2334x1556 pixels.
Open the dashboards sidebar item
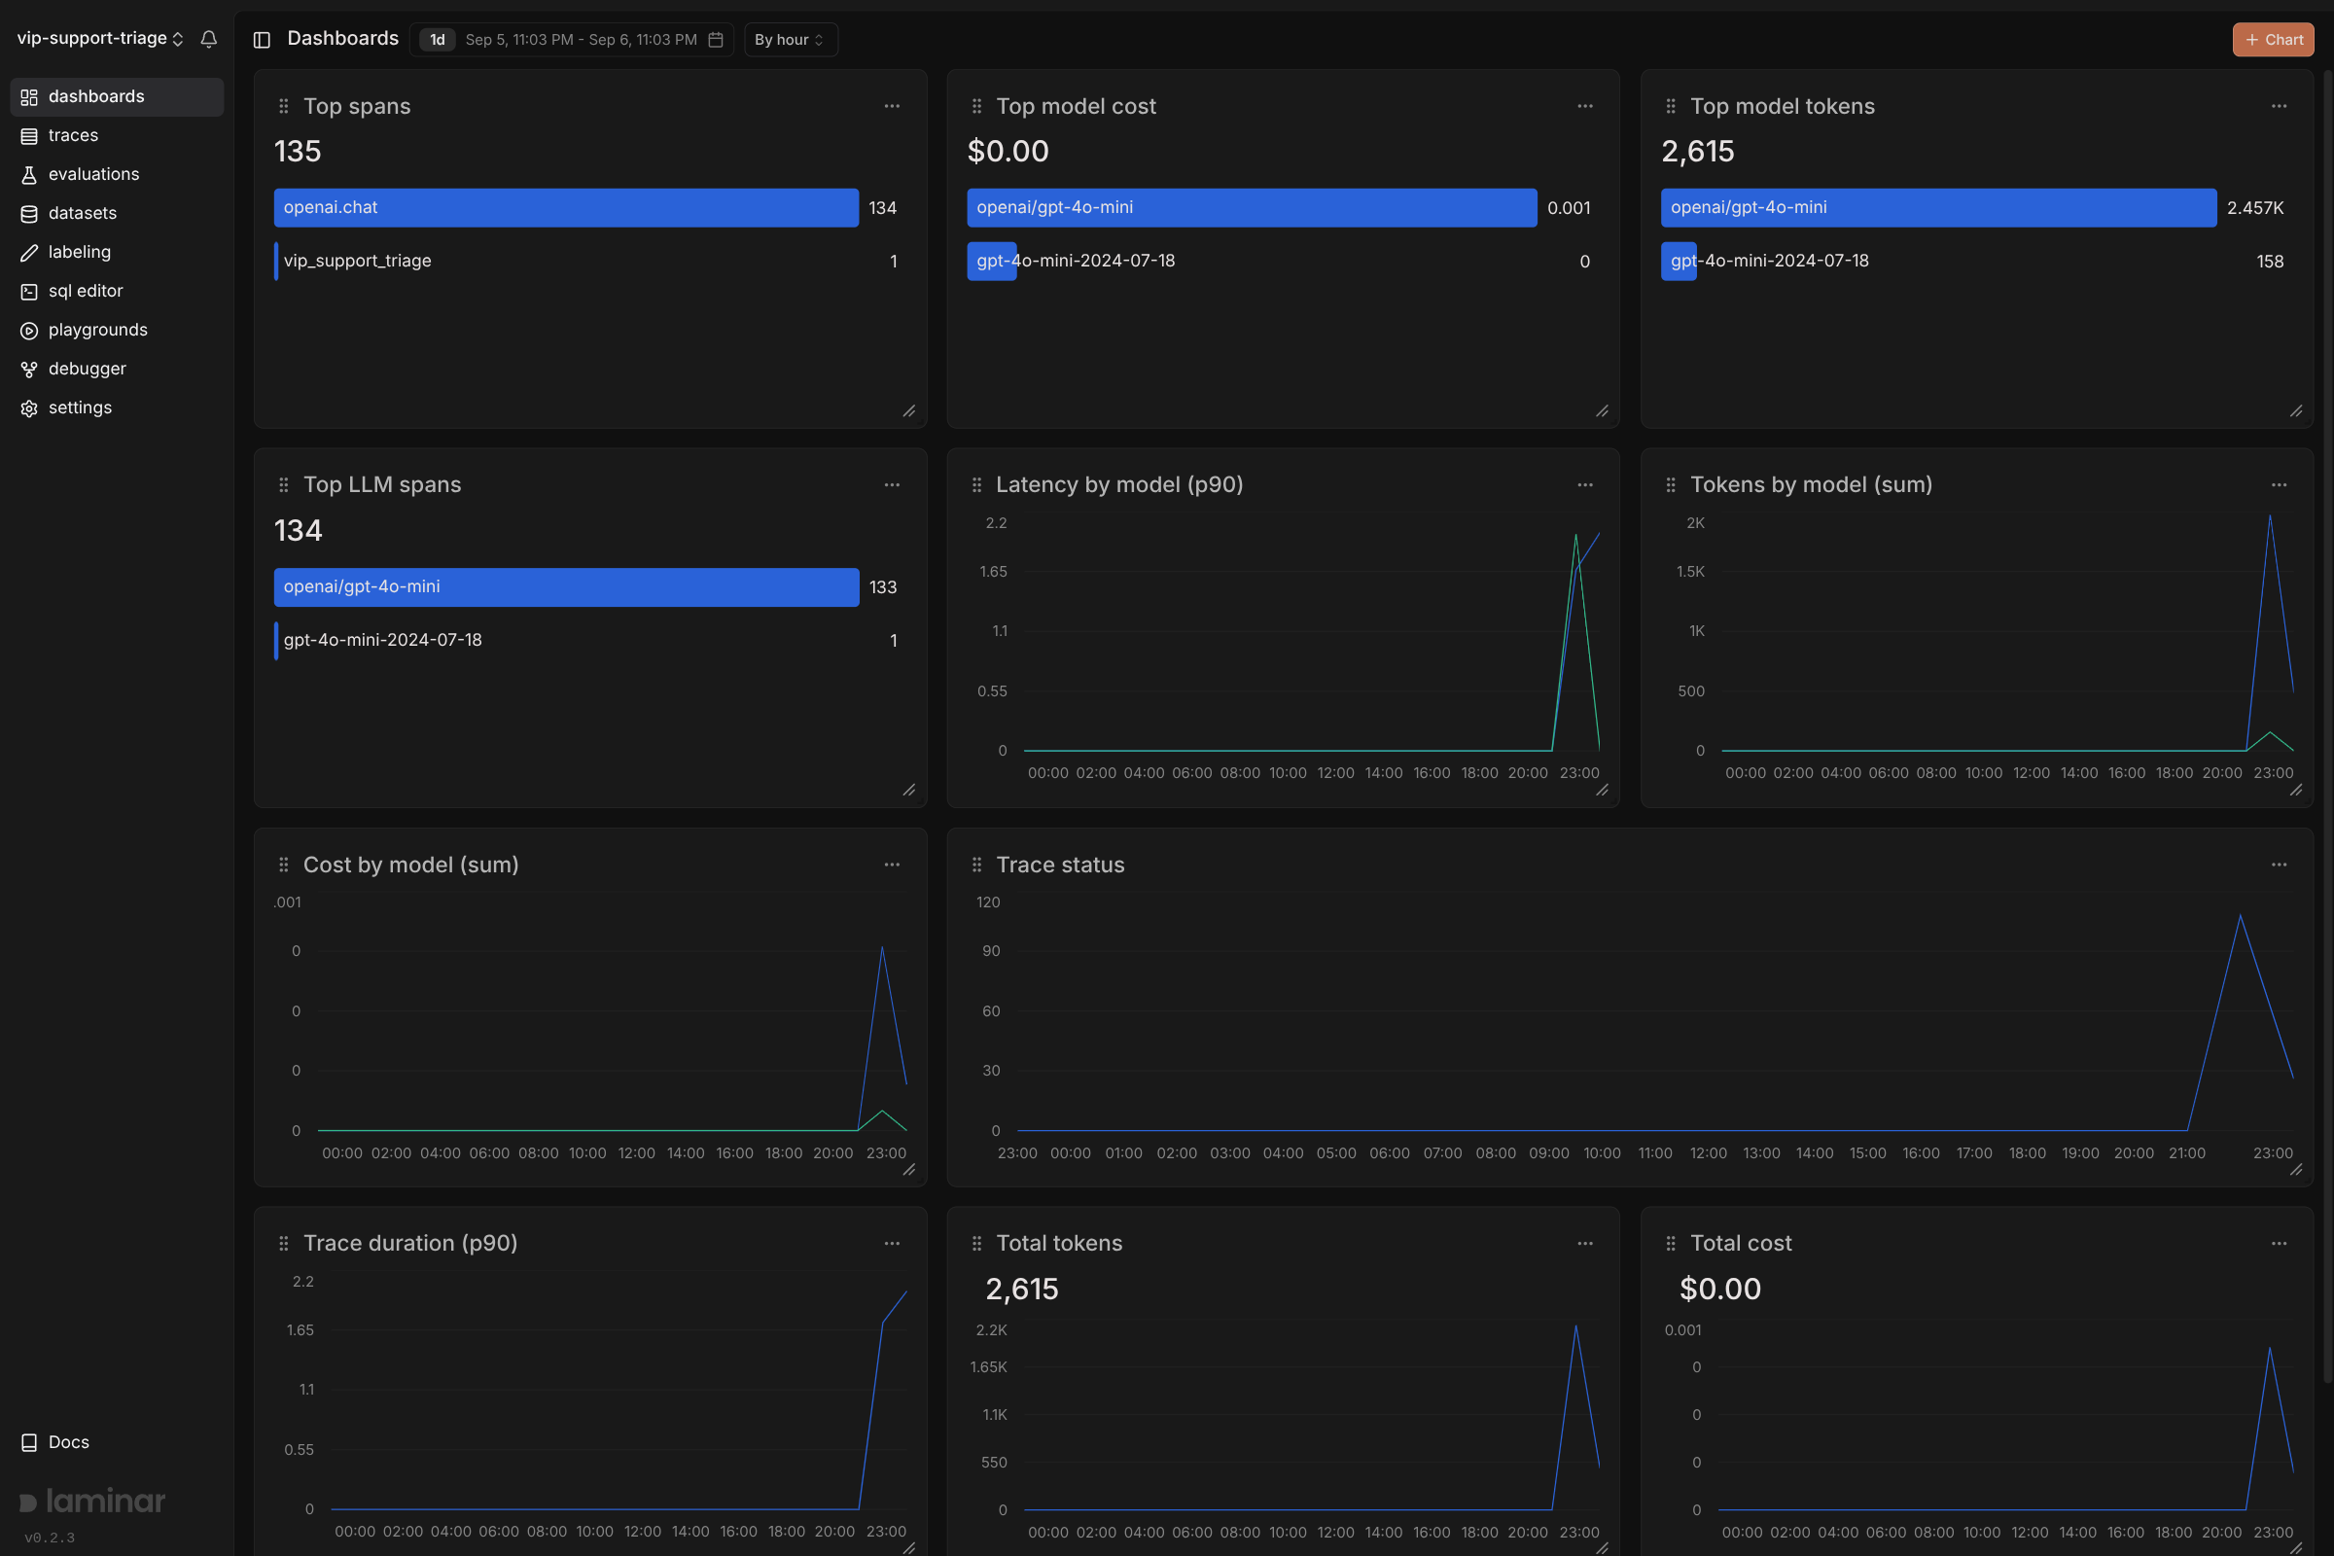(117, 96)
